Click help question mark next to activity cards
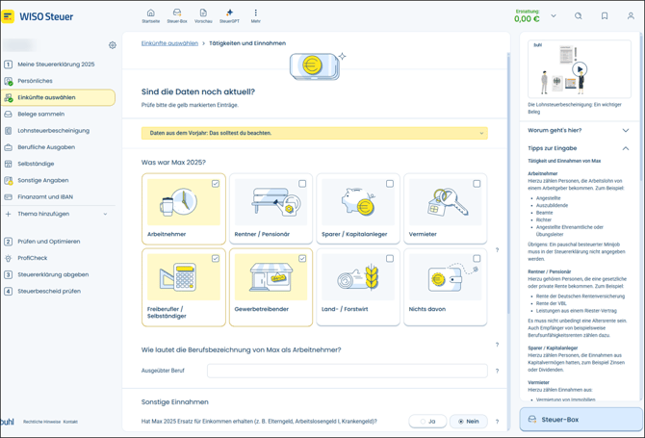The height and width of the screenshot is (438, 645). (497, 250)
